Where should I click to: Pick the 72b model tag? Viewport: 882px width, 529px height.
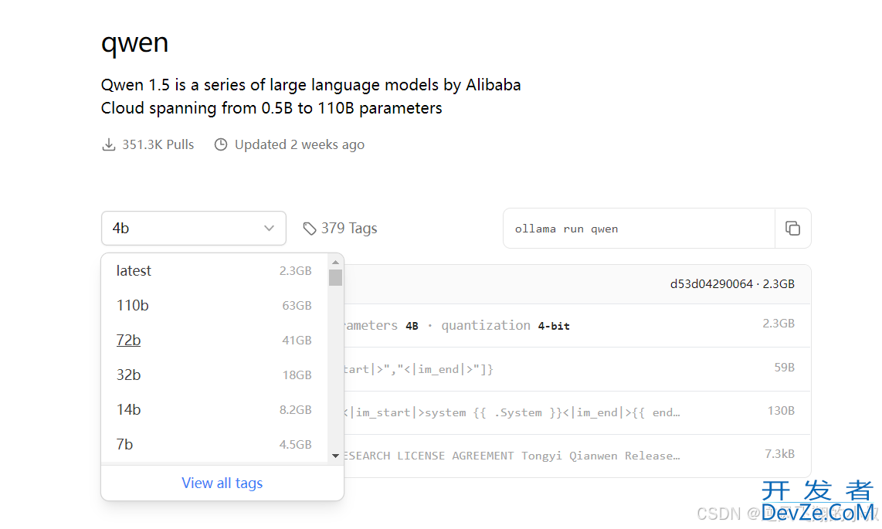[x=214, y=340]
